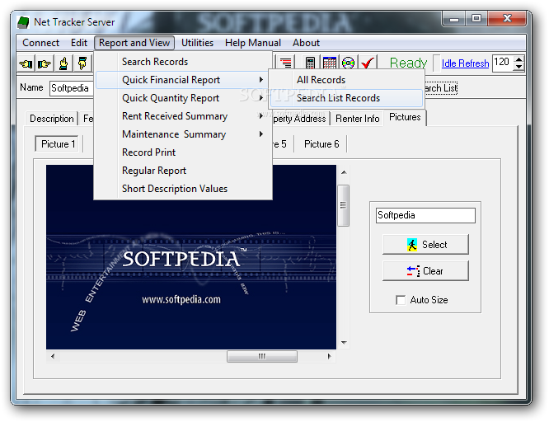
Task: Increase the idle refresh value
Action: tap(519, 59)
